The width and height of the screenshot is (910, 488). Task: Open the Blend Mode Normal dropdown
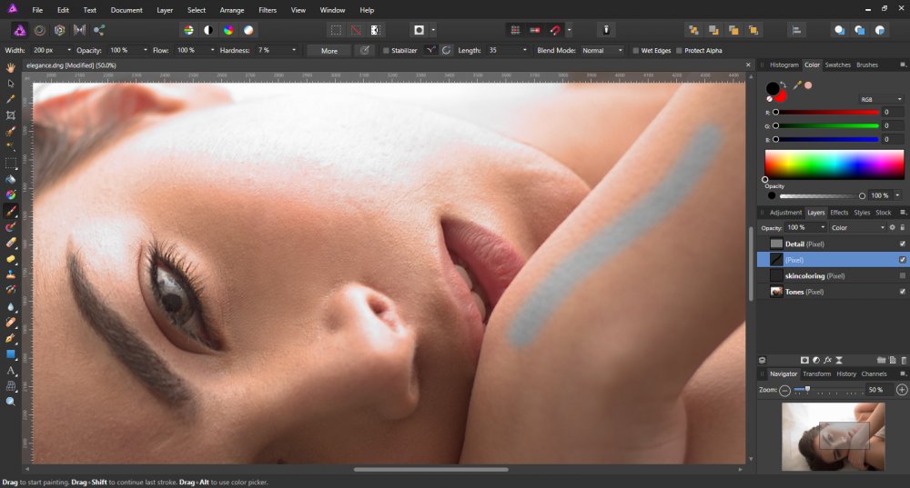pos(602,51)
